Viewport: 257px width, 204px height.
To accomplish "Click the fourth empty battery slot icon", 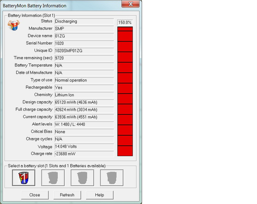I will click(x=112, y=178).
